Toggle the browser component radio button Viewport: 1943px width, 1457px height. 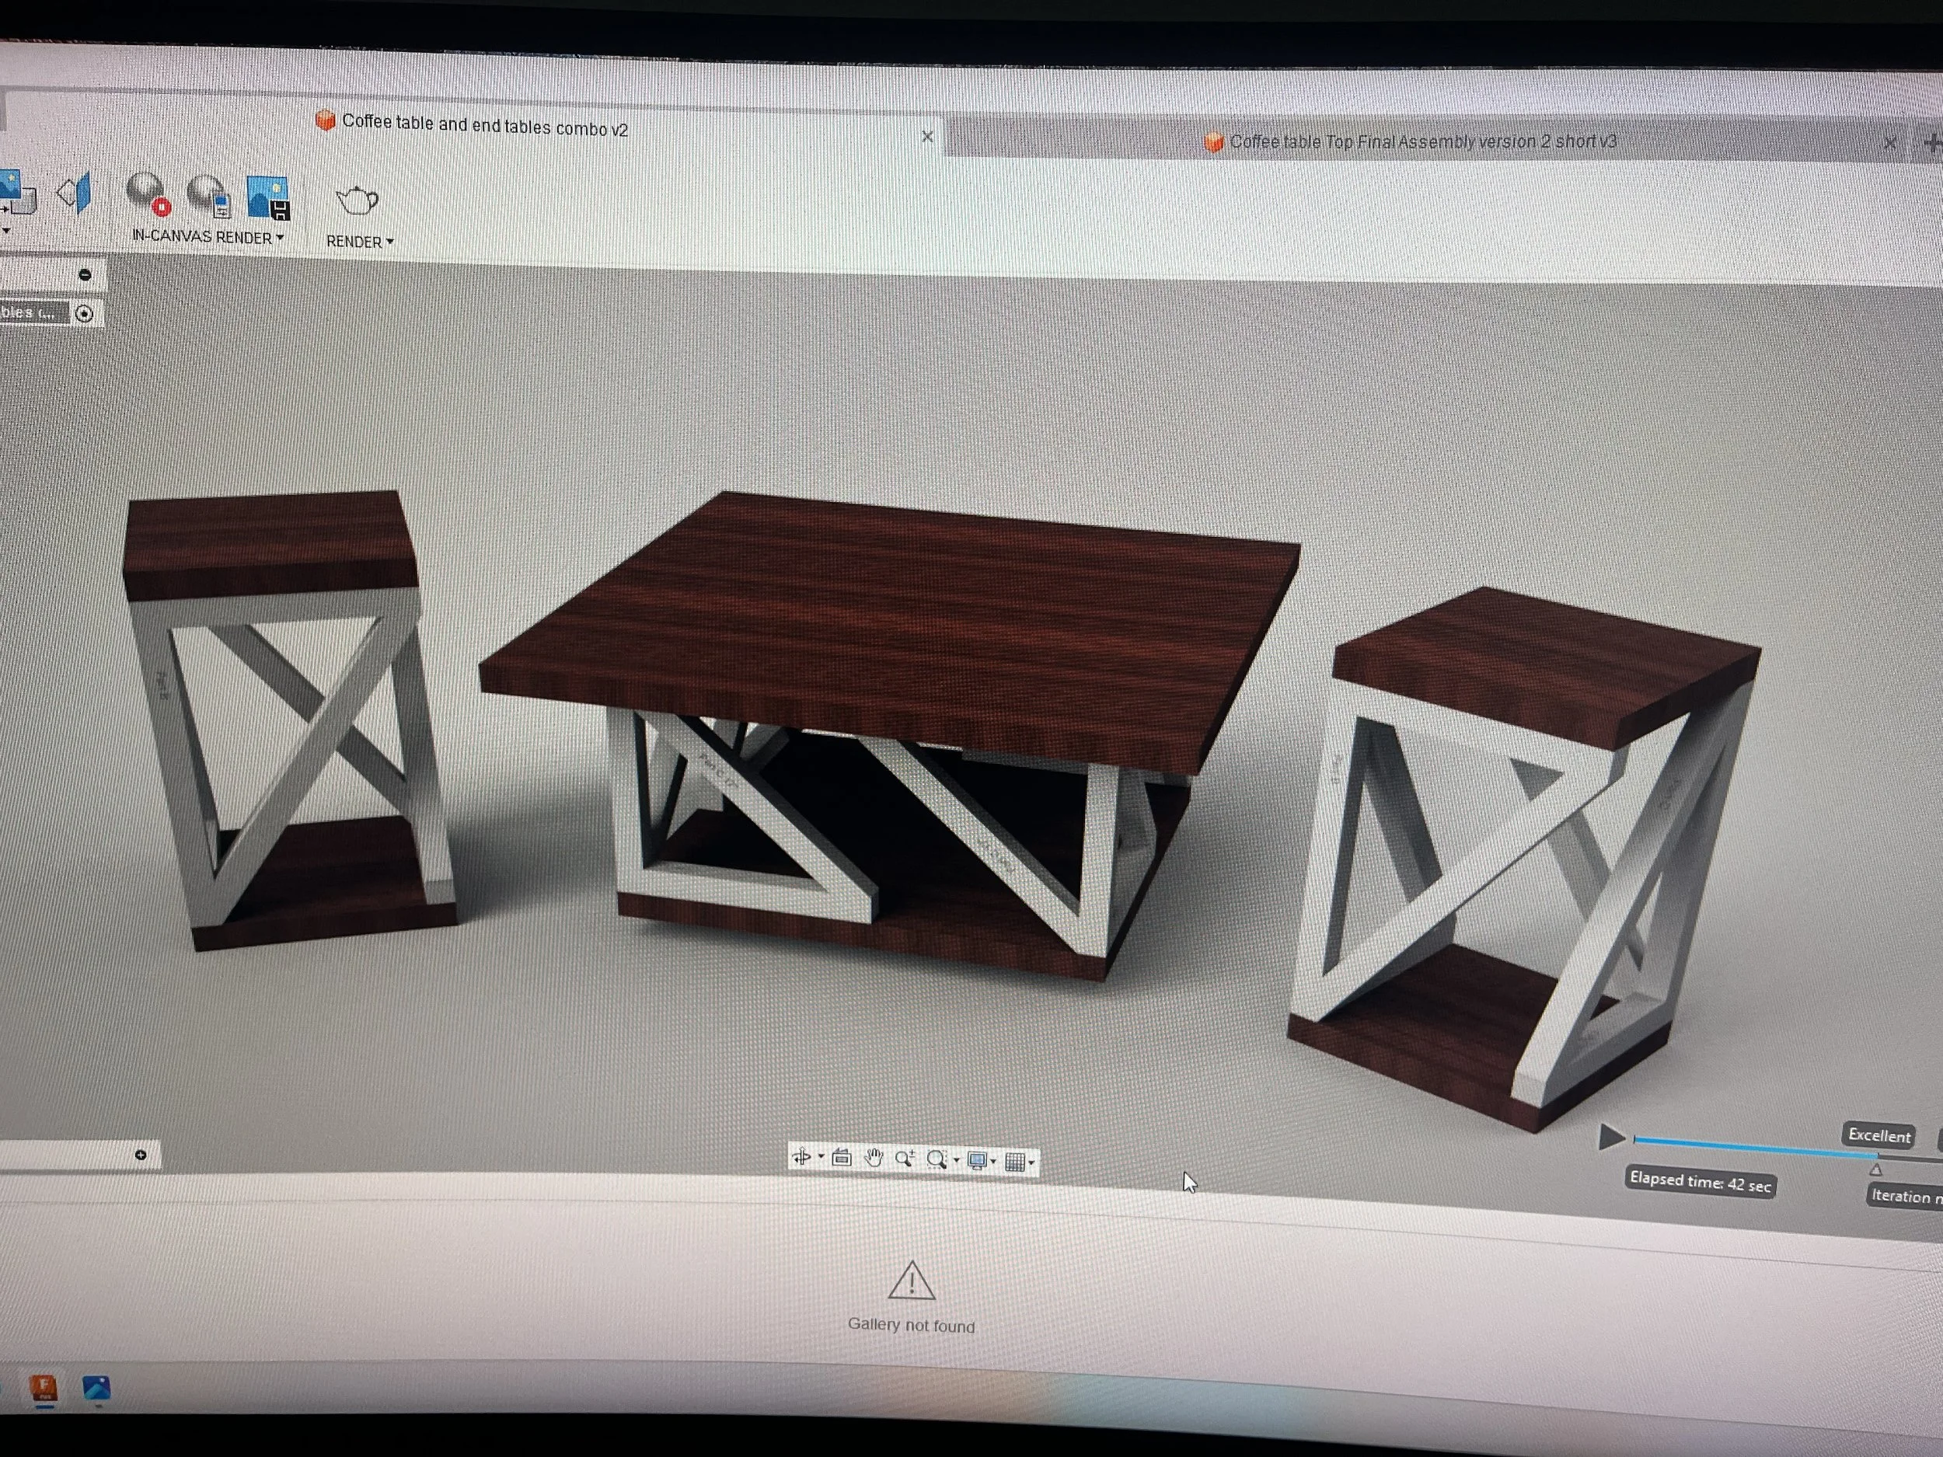tap(84, 313)
